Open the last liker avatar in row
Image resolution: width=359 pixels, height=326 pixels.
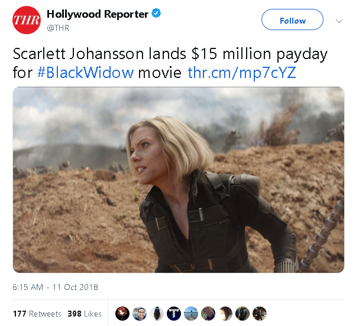coord(260,314)
